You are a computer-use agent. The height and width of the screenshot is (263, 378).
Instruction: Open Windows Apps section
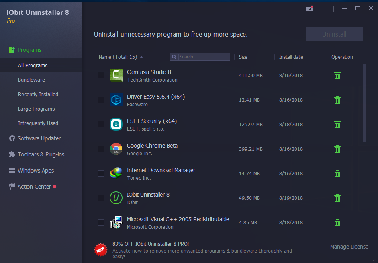click(36, 171)
